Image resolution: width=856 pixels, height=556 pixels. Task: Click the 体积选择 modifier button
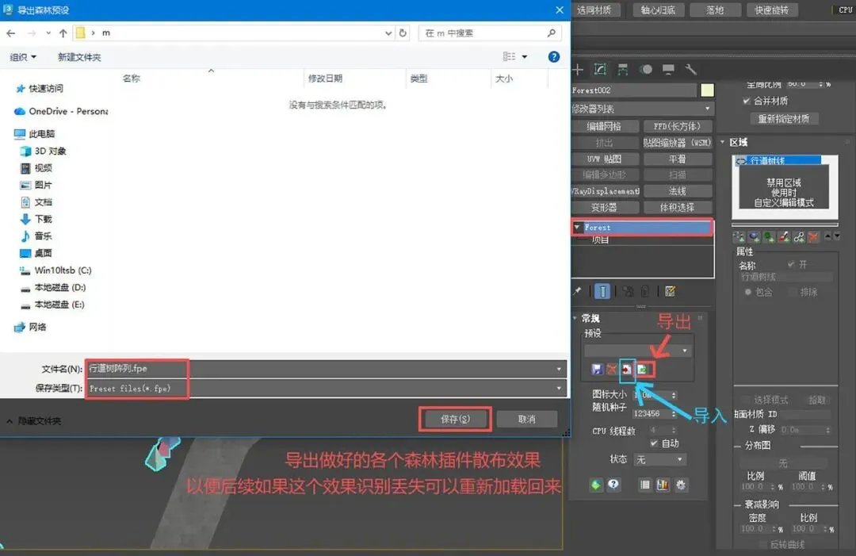(677, 208)
